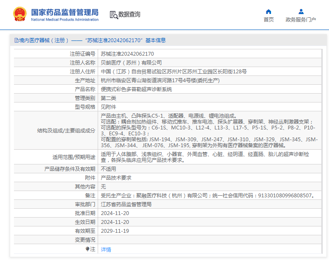Click the 首页 house icon

tap(269, 11)
